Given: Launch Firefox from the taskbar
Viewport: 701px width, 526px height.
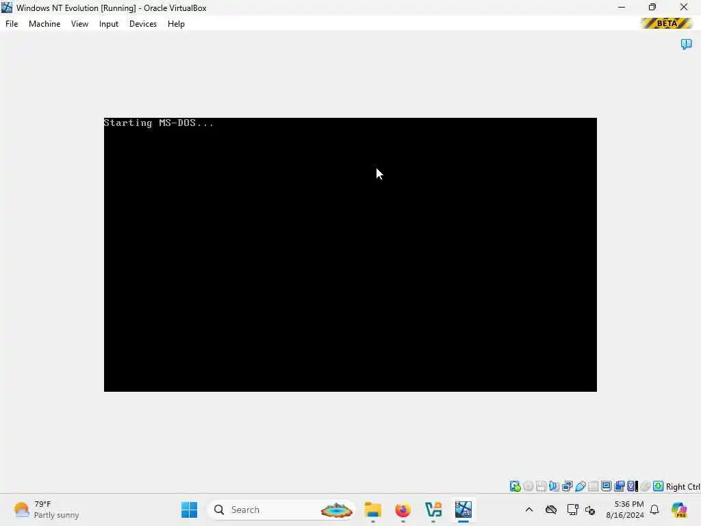Looking at the screenshot, I should pyautogui.click(x=403, y=510).
